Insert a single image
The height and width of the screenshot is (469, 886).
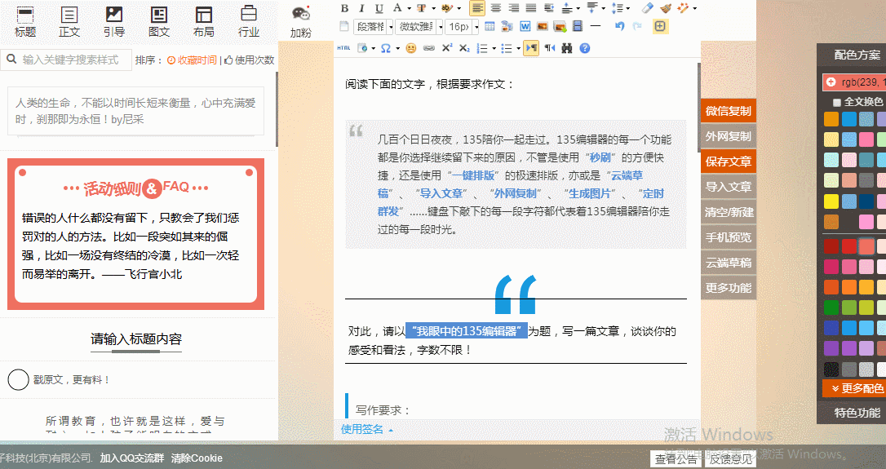pos(543,26)
